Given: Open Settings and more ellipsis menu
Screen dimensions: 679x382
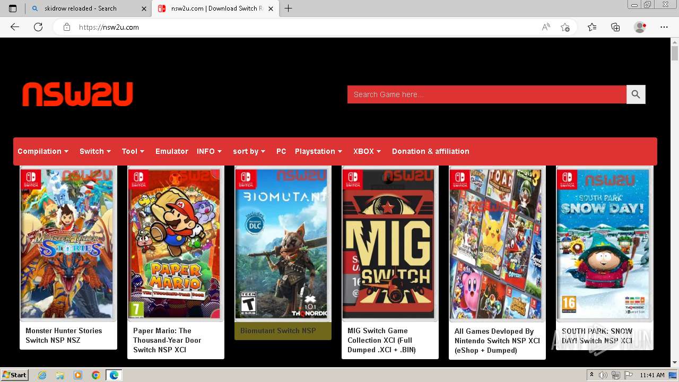Looking at the screenshot, I should point(664,27).
